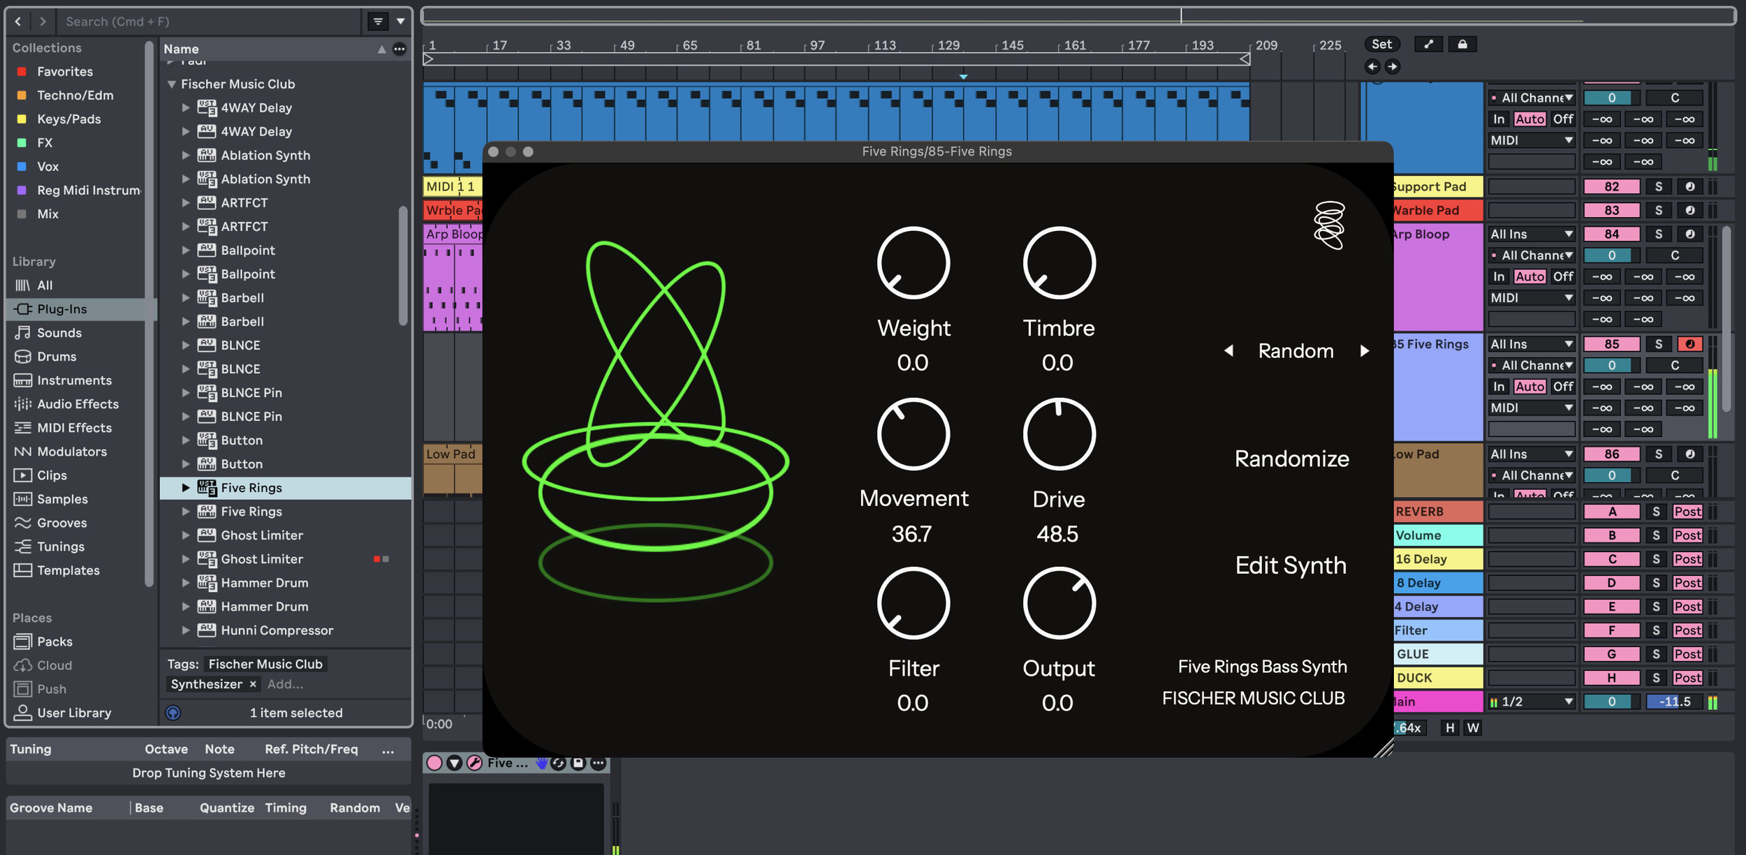Click the Five Rings coil logo icon
This screenshot has width=1746, height=855.
1329,225
